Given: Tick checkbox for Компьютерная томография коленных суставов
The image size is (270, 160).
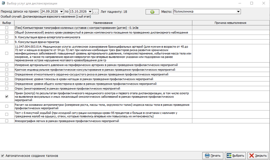Looking at the screenshot, I should pos(7,28).
